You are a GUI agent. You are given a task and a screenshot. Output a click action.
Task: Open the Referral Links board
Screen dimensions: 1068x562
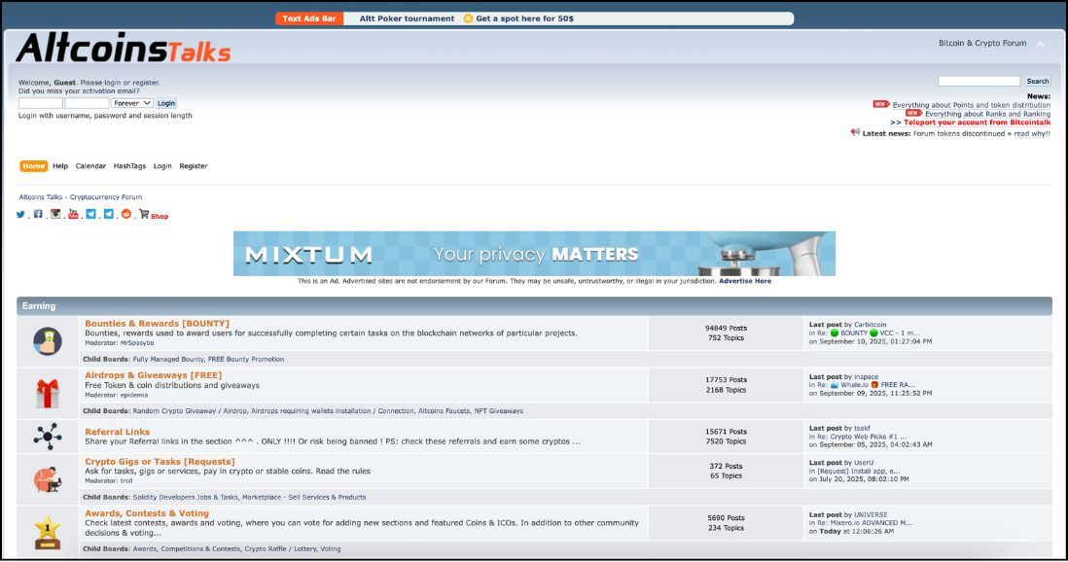pos(117,432)
